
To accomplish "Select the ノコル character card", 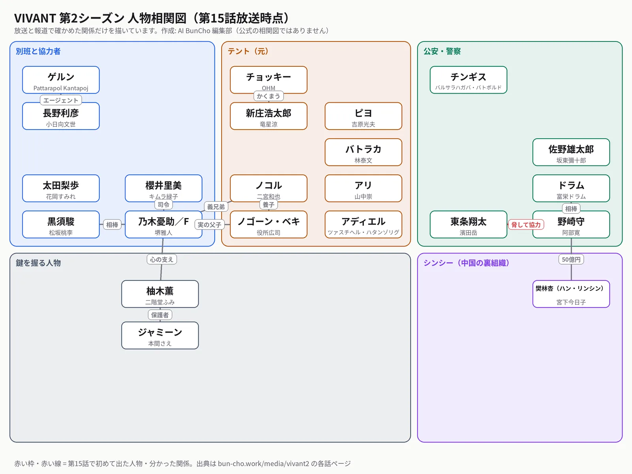I will pos(269,188).
